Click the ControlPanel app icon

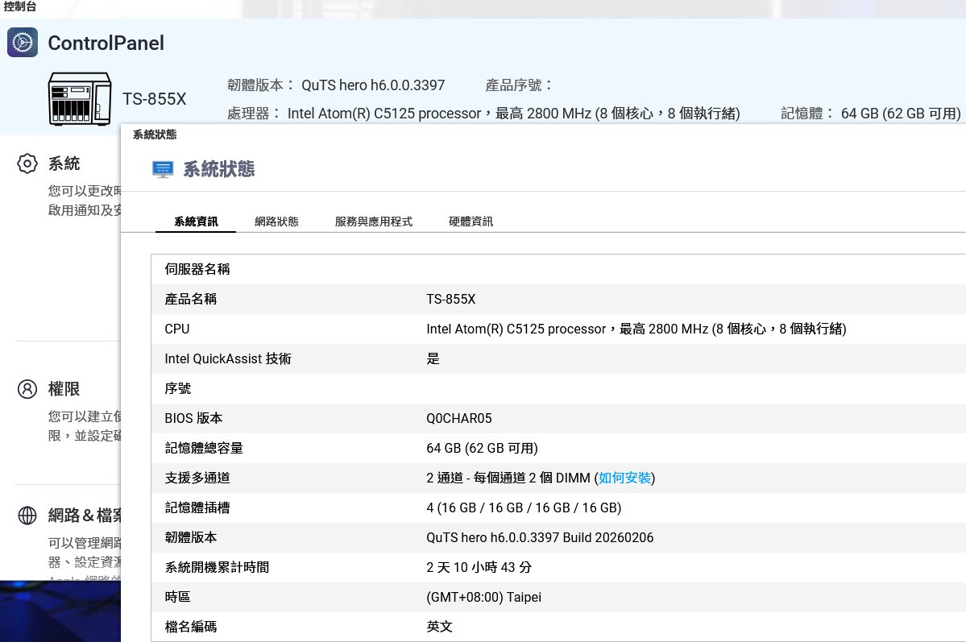tap(23, 42)
